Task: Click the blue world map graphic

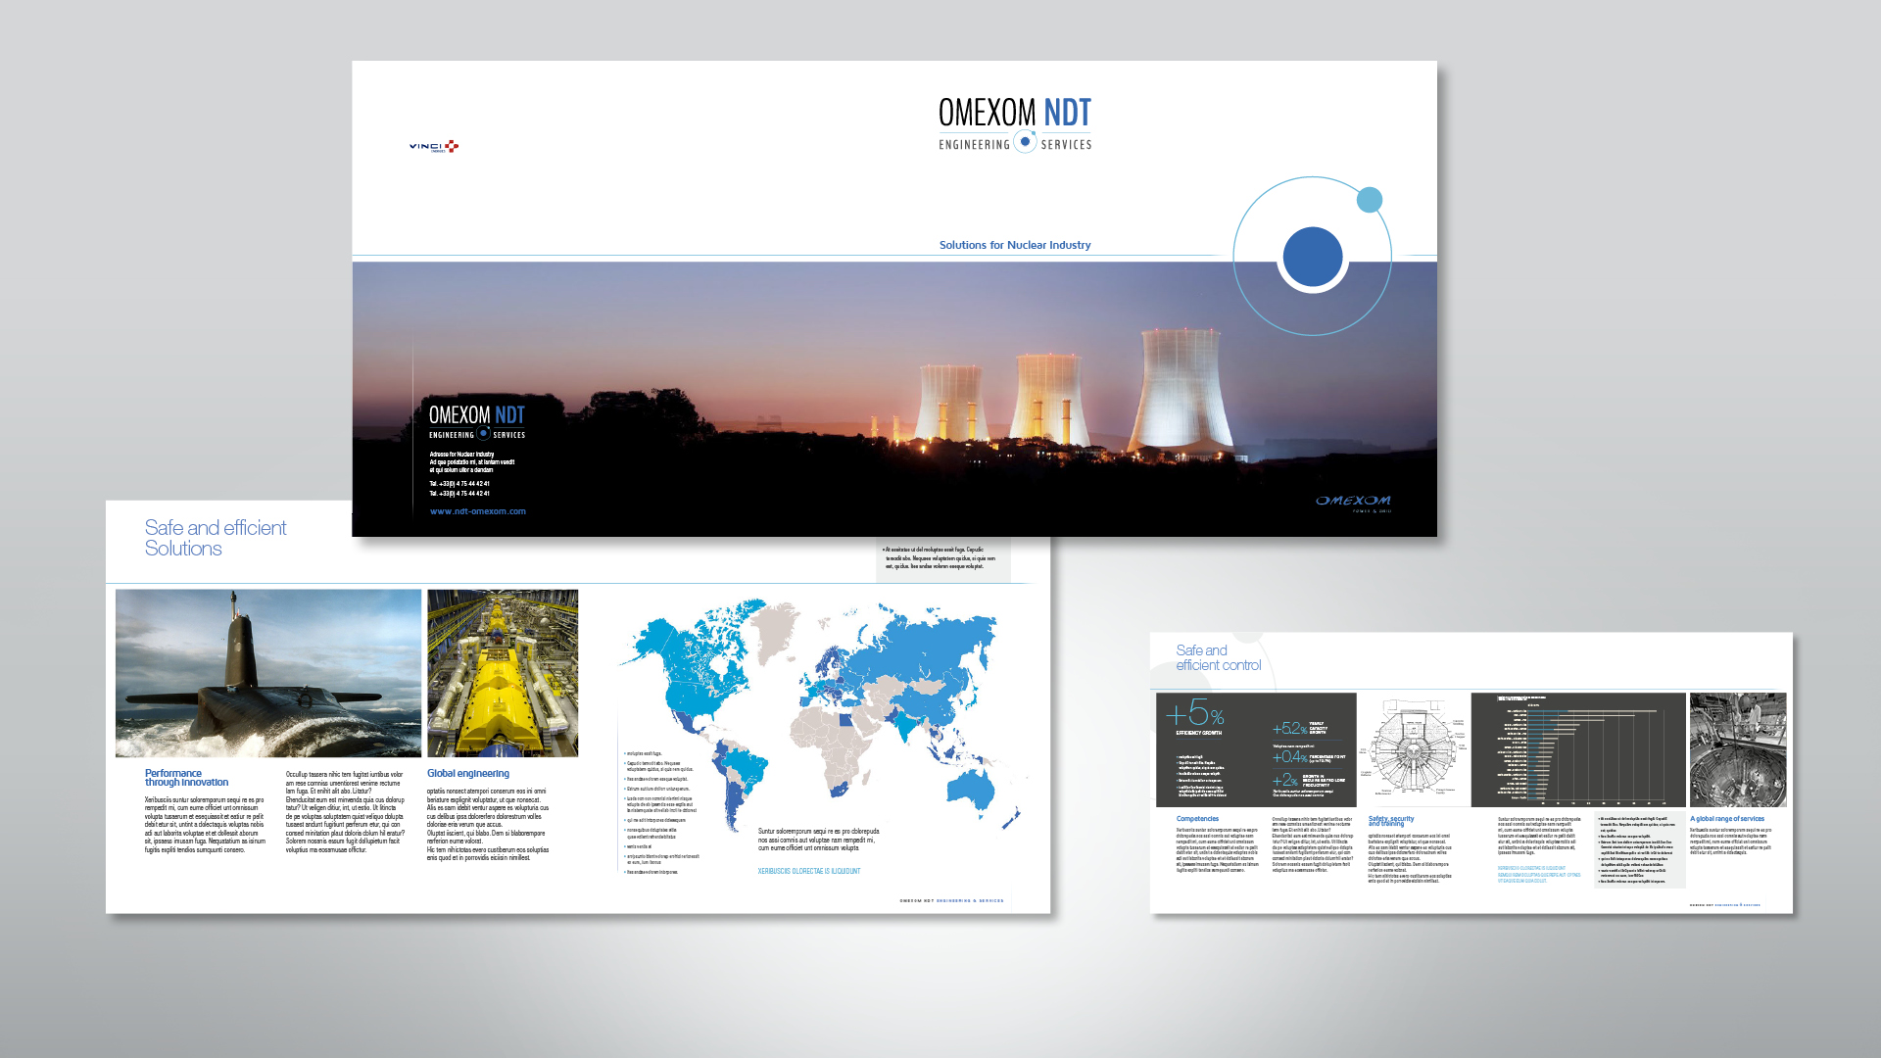Action: [x=821, y=715]
